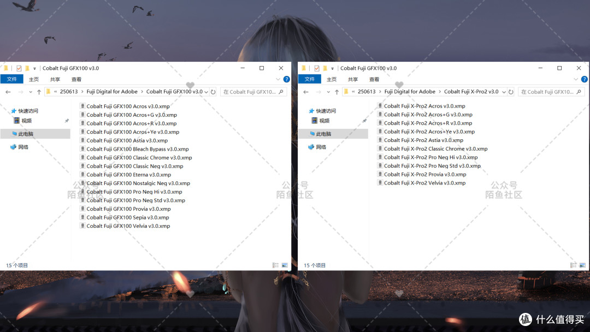Open quick access toolbar dropdown, left window

point(34,68)
